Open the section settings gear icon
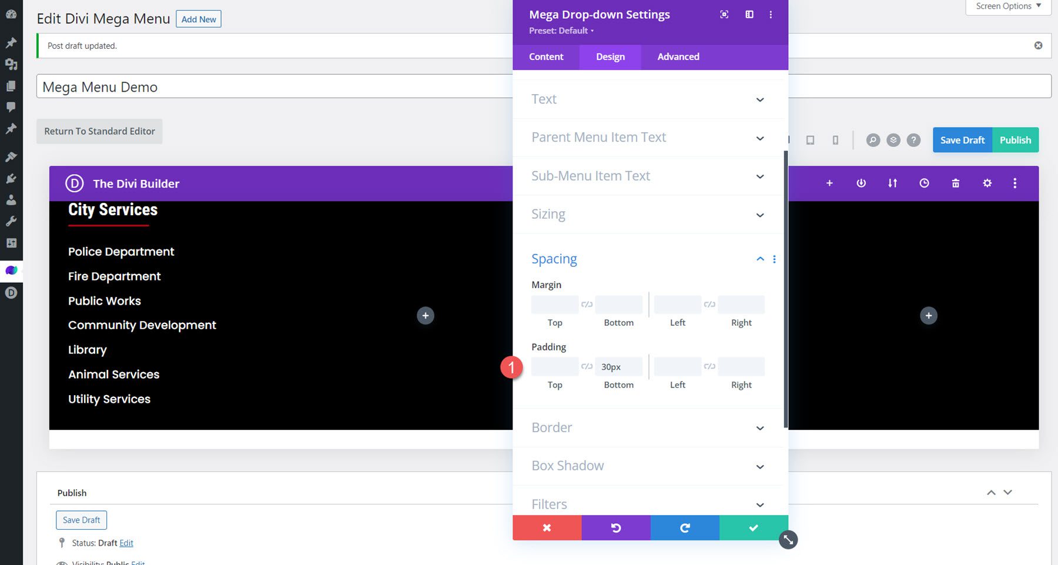The width and height of the screenshot is (1058, 565). (x=987, y=183)
